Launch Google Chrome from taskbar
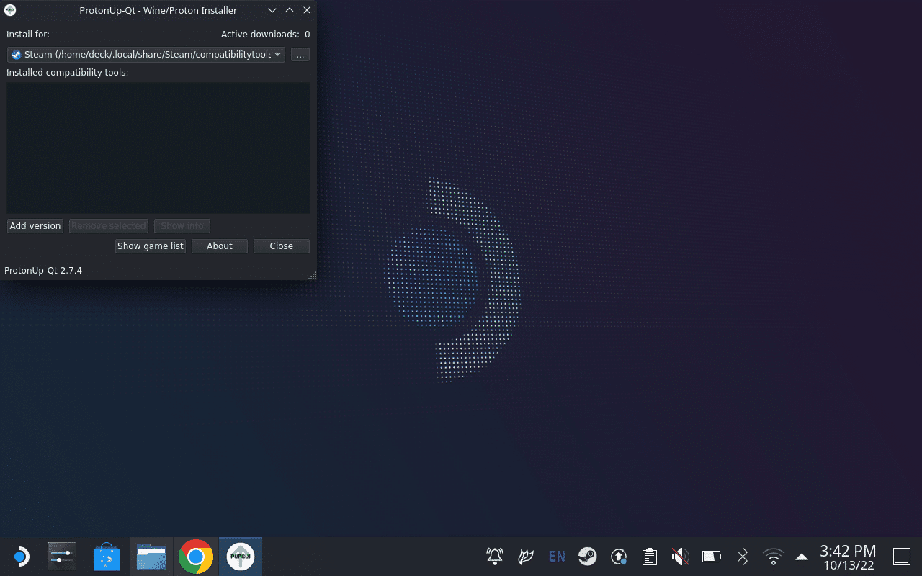The height and width of the screenshot is (576, 922). [x=196, y=557]
